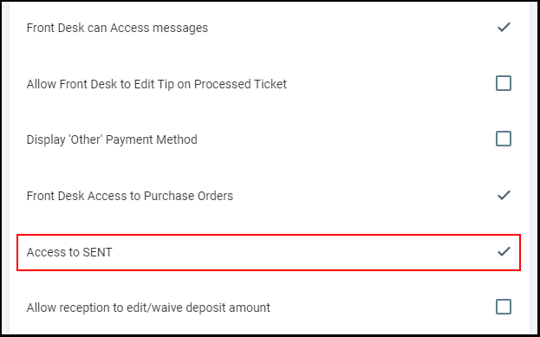The height and width of the screenshot is (337, 540).
Task: Uncheck the Front Desk can Access messages checkmark
Action: 504,27
